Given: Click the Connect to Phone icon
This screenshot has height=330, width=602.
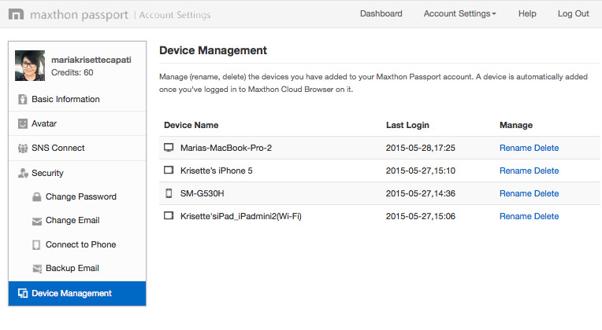Looking at the screenshot, I should pos(36,245).
